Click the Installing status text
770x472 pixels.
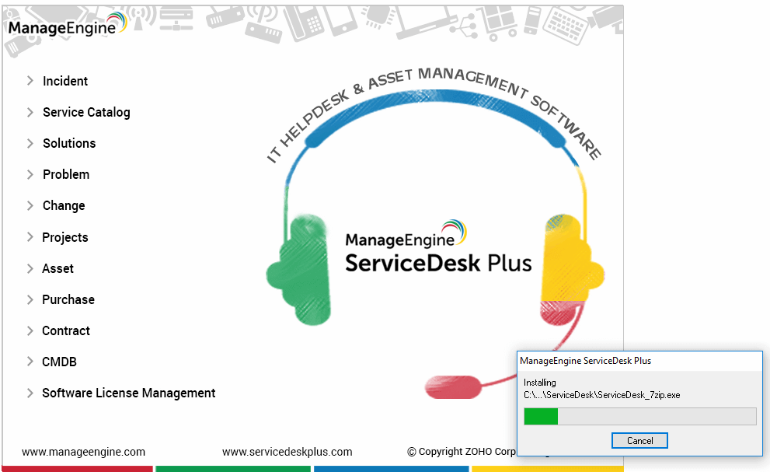click(x=540, y=383)
